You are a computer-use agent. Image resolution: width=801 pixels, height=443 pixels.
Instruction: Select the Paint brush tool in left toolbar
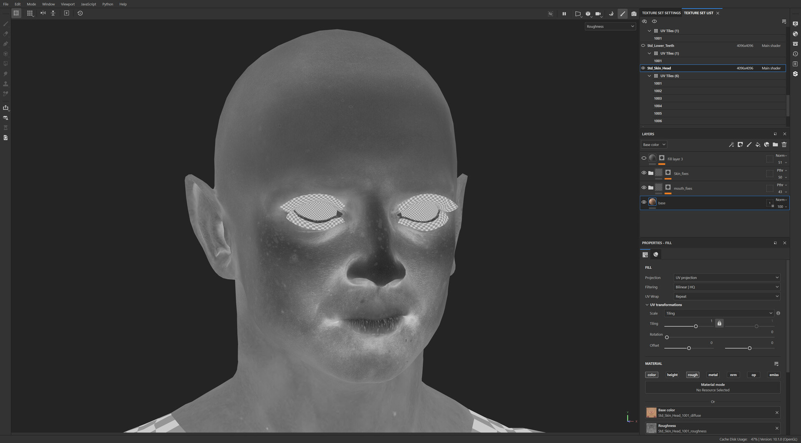pyautogui.click(x=6, y=24)
